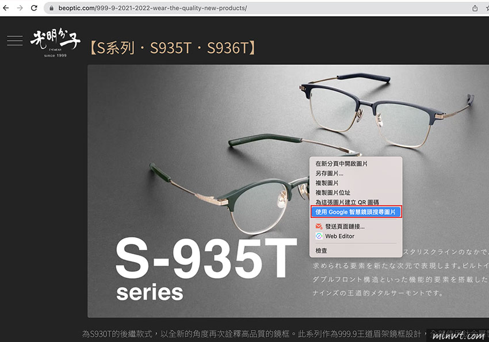Click the share icon in address bar
The height and width of the screenshot is (342, 489).
pyautogui.click(x=475, y=8)
